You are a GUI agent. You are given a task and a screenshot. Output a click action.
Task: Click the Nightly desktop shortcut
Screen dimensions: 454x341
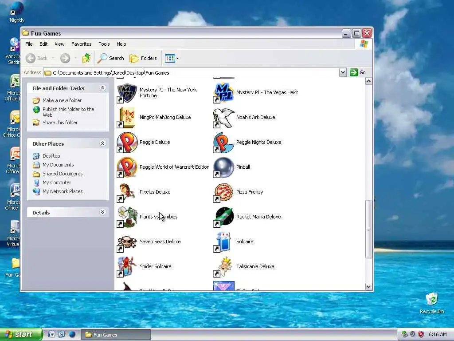click(16, 12)
